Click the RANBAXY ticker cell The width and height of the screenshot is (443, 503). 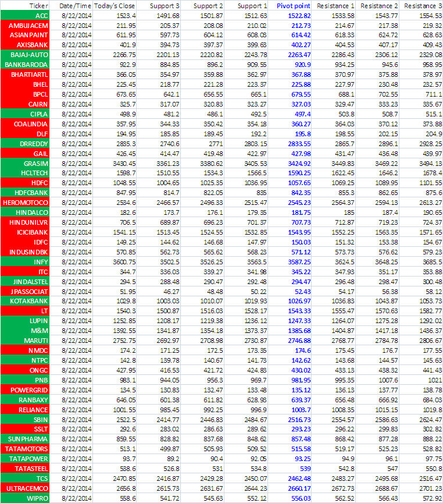25,400
